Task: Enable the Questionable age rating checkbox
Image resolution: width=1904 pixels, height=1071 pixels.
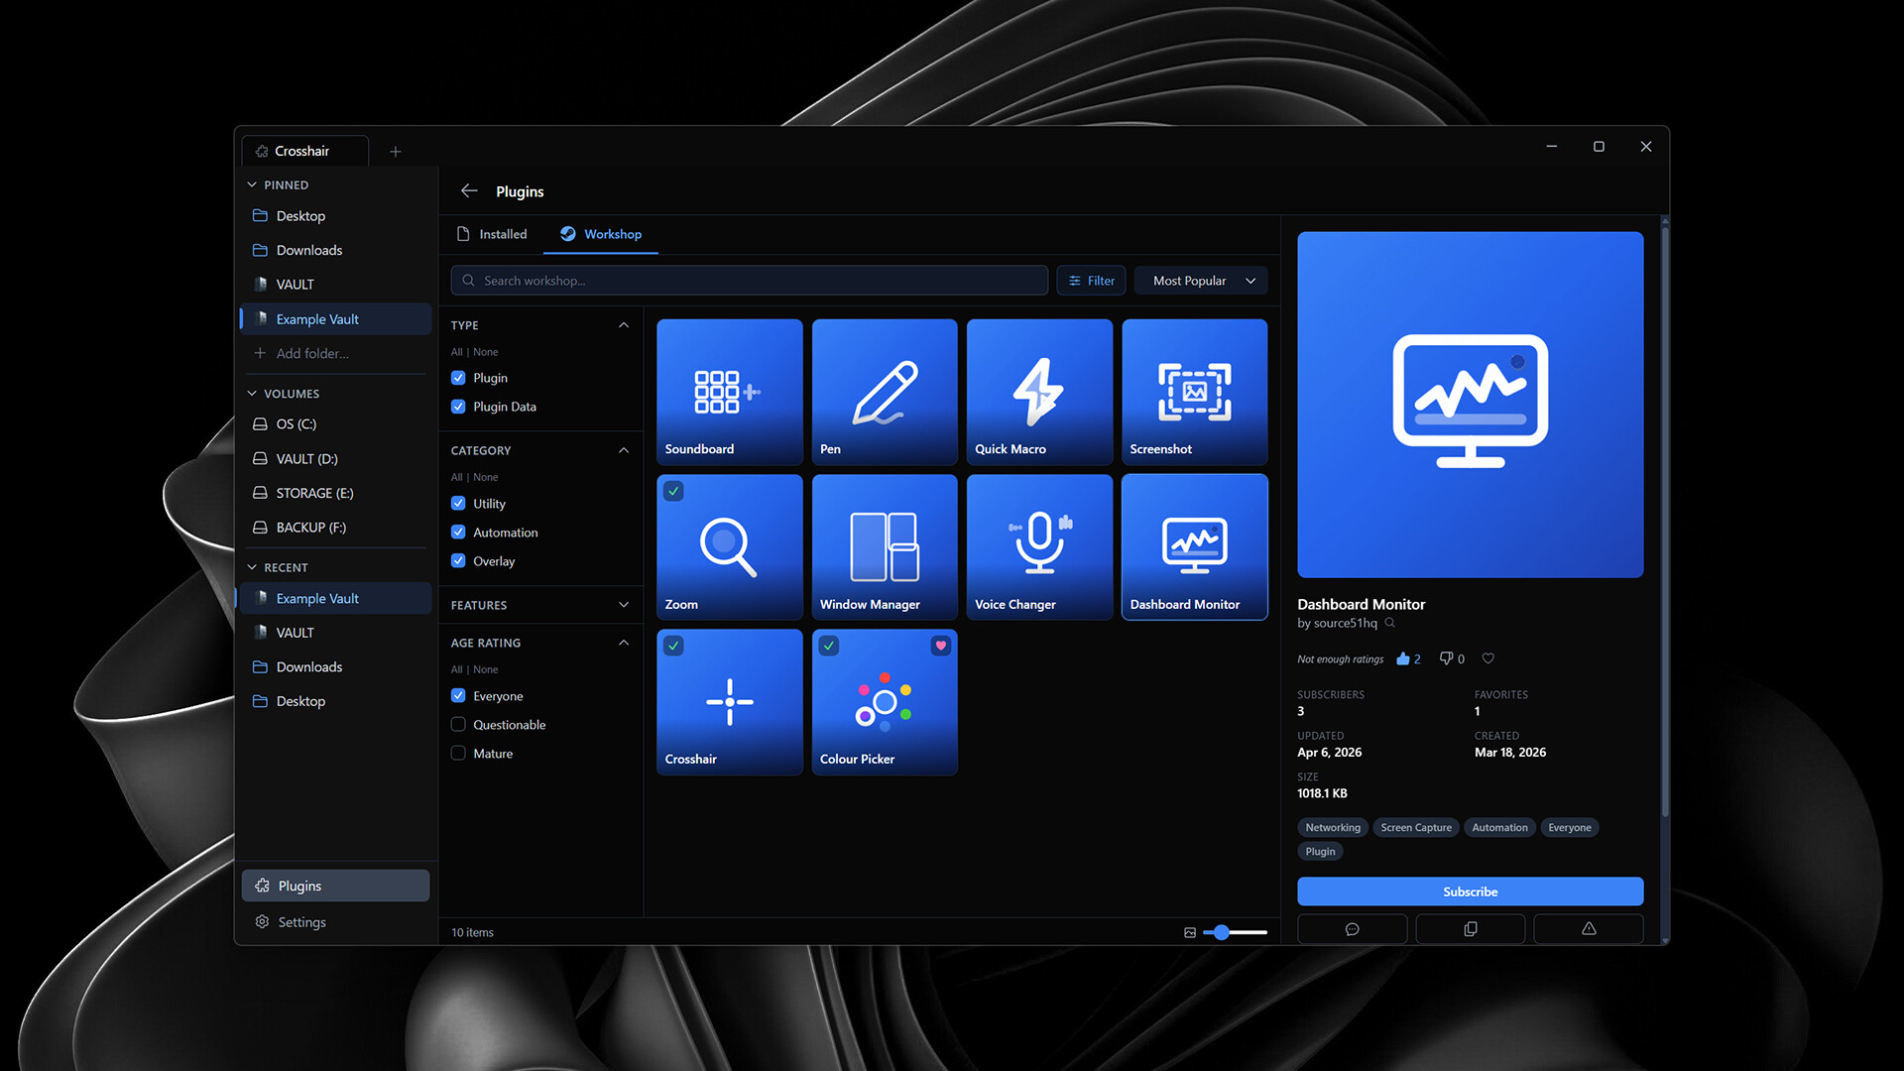Action: coord(458,725)
